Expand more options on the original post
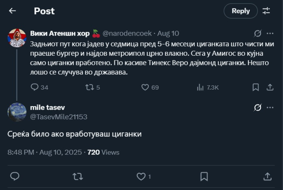Screen dimensions: 283x190 coord(270,33)
